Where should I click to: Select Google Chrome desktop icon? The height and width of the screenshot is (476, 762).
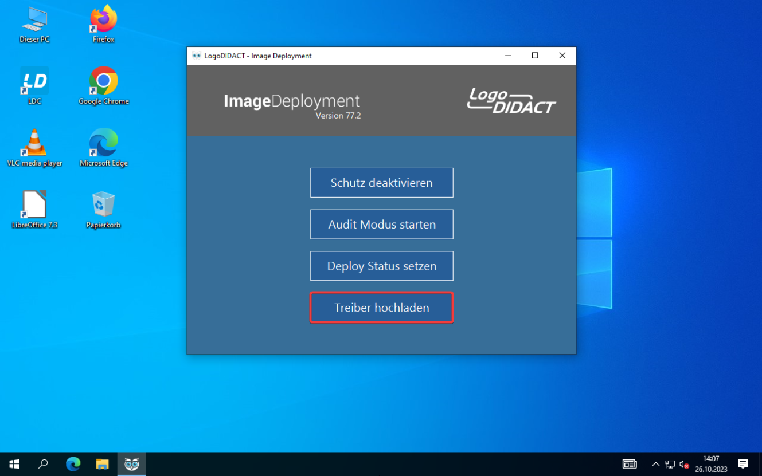coord(104,86)
